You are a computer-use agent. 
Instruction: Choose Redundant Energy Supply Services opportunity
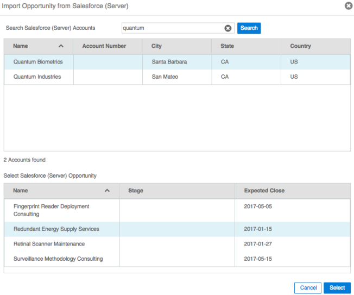point(56,229)
